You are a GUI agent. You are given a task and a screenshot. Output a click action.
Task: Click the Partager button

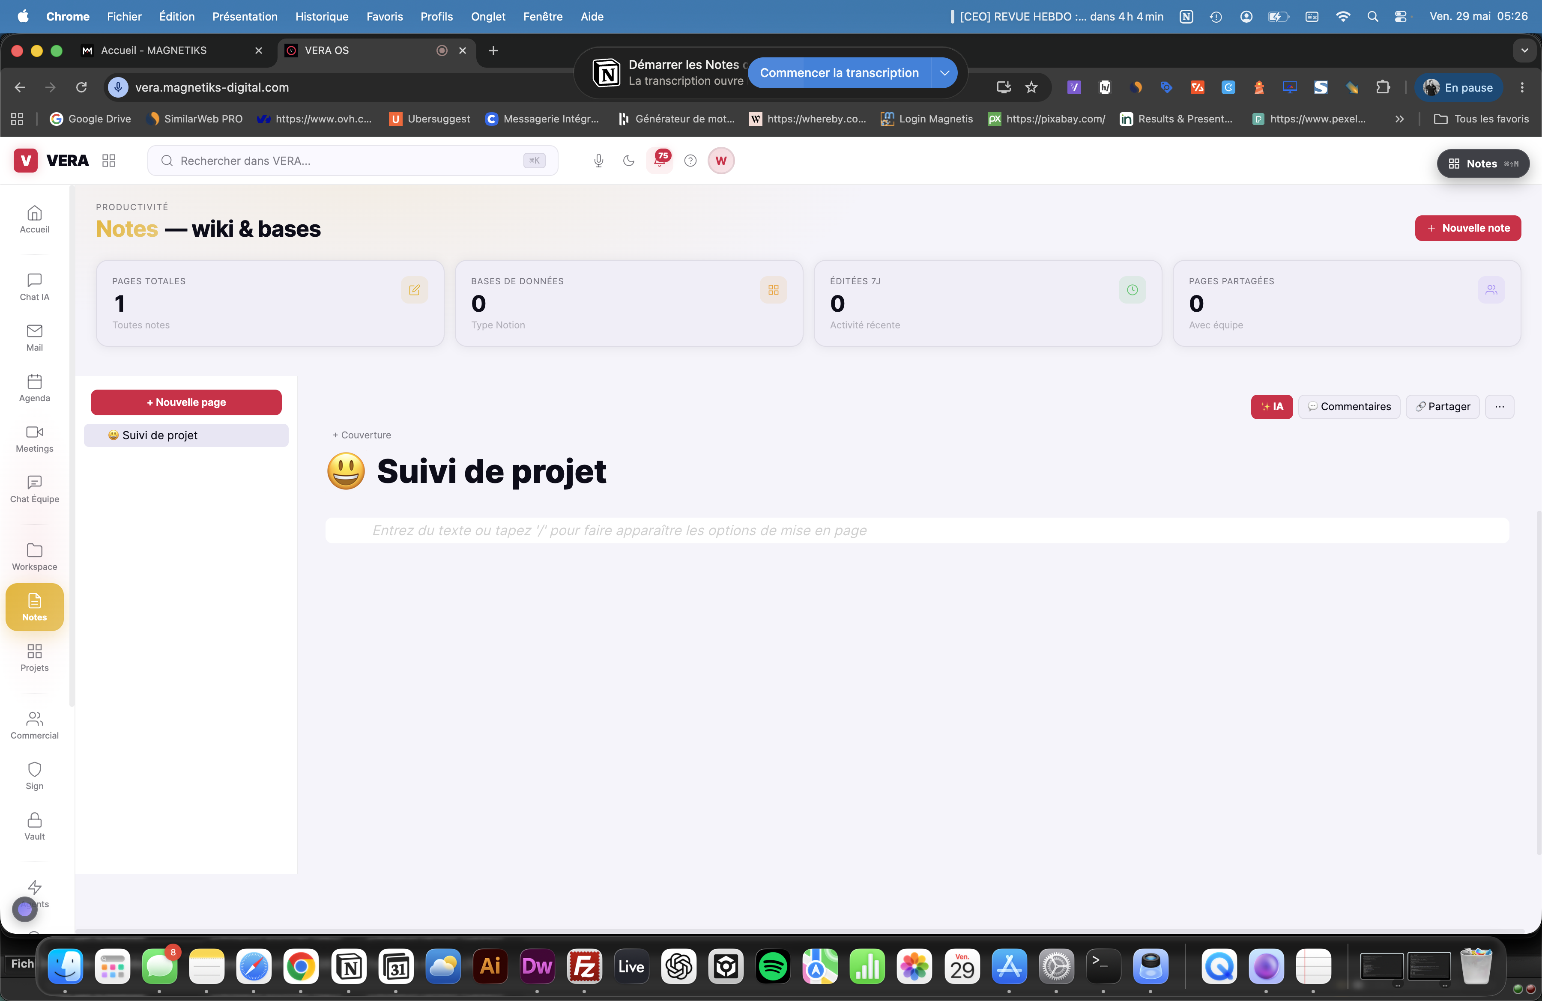click(x=1442, y=407)
